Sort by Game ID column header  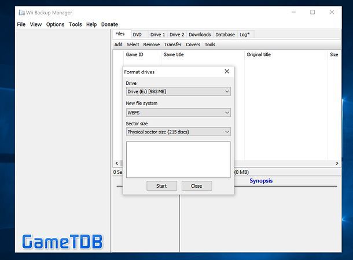[x=142, y=55]
